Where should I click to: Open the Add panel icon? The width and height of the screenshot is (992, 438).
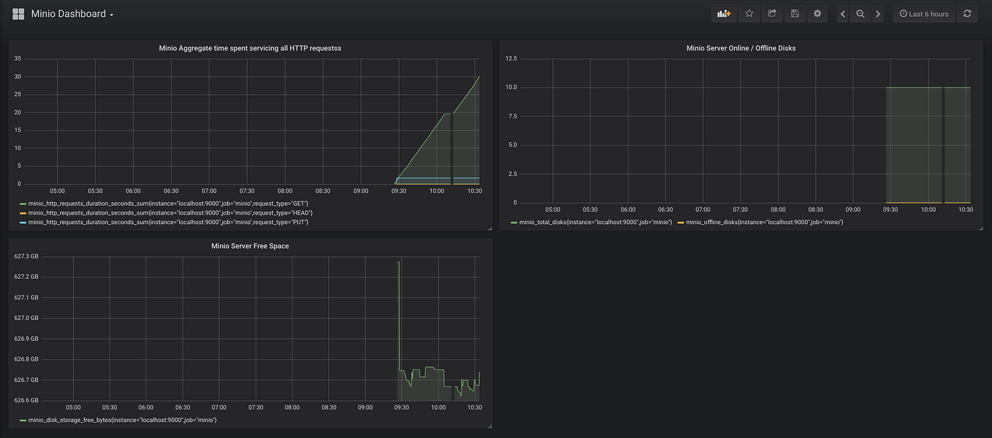724,14
